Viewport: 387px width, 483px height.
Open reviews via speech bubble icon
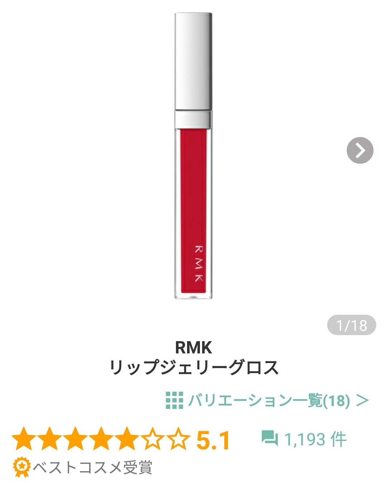pos(269,438)
